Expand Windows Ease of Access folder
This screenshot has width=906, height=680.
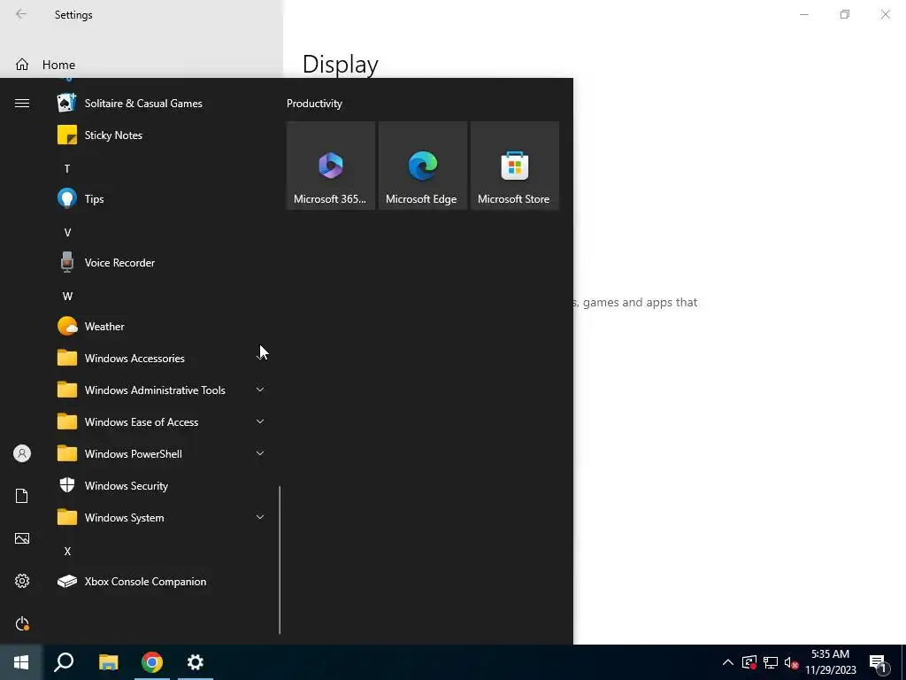point(161,422)
